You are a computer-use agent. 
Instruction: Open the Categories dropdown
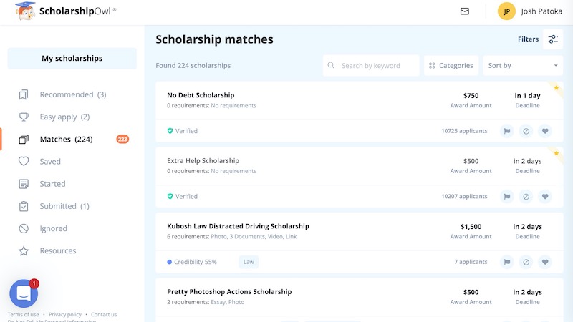click(451, 66)
